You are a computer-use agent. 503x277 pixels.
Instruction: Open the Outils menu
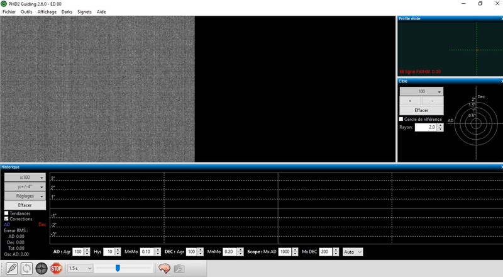(26, 11)
